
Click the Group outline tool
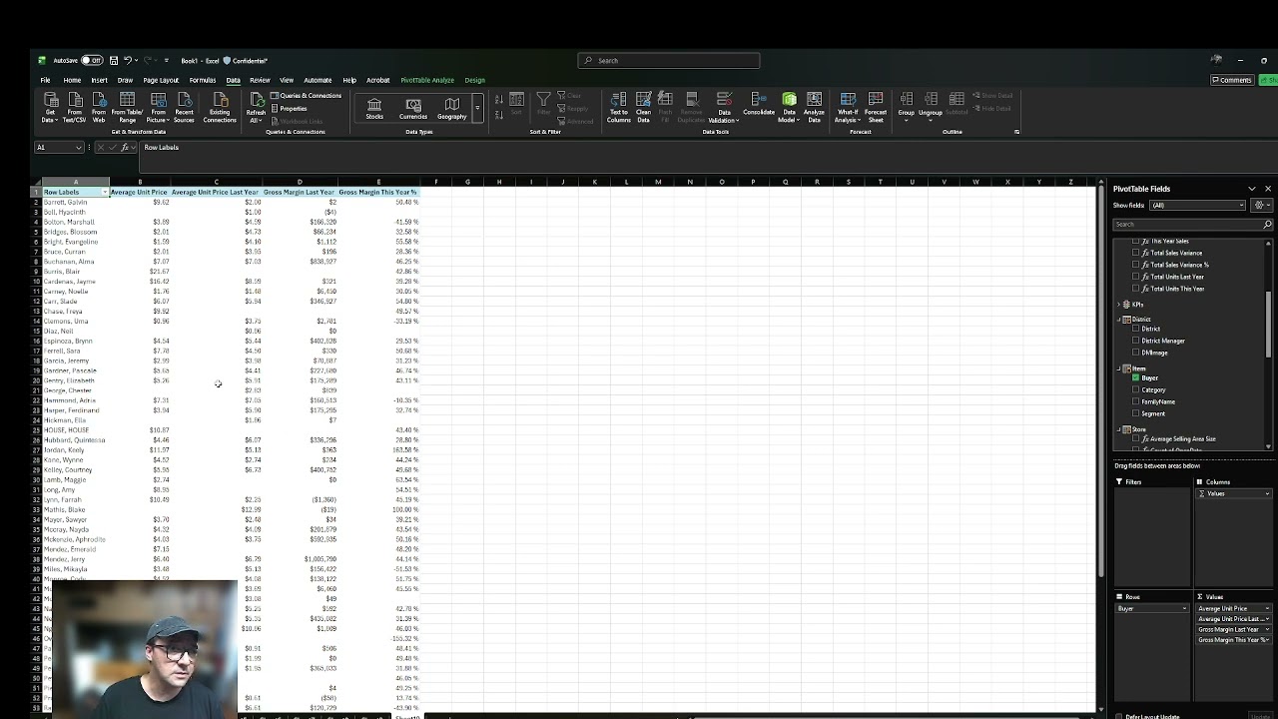tap(906, 105)
